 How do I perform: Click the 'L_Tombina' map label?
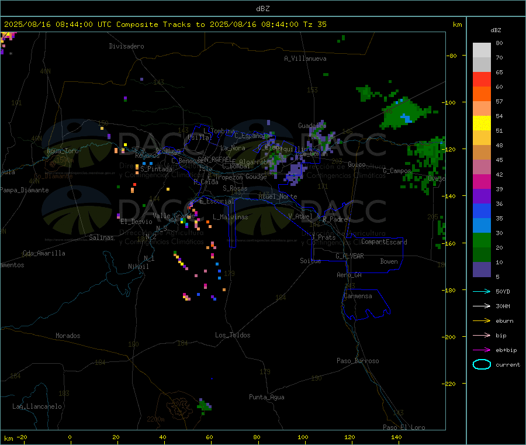(219, 131)
